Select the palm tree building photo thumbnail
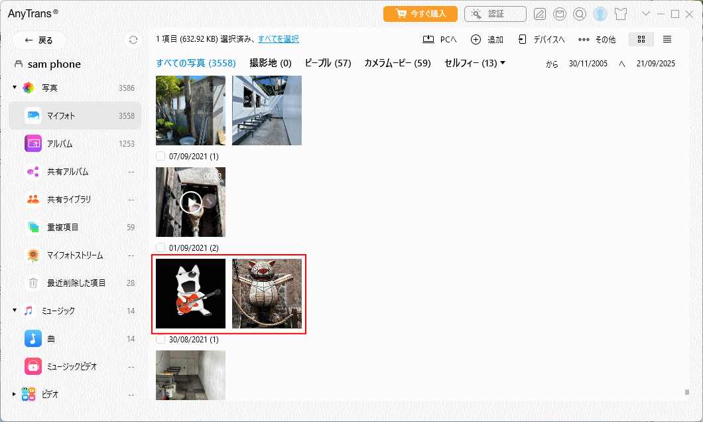The width and height of the screenshot is (703, 422). (190, 110)
